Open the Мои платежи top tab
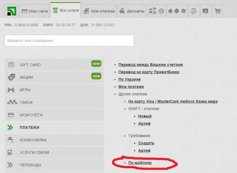237x173 pixels. (x=99, y=11)
